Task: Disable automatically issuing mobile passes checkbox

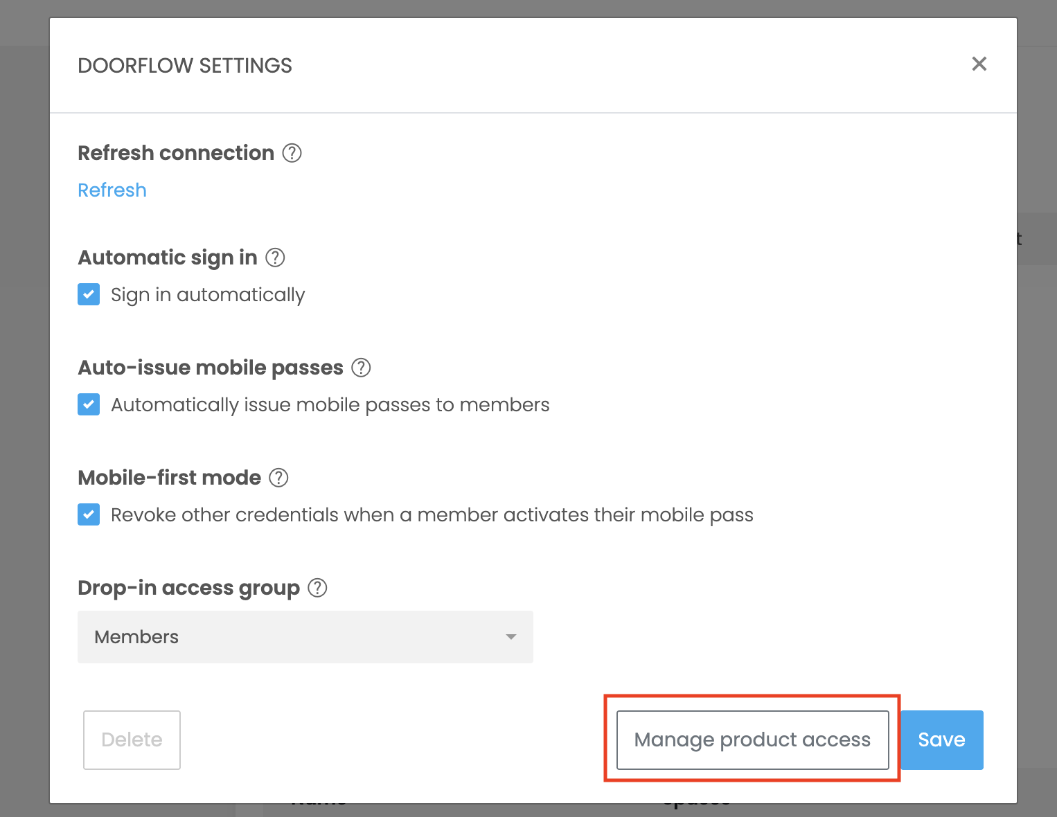Action: coord(89,404)
